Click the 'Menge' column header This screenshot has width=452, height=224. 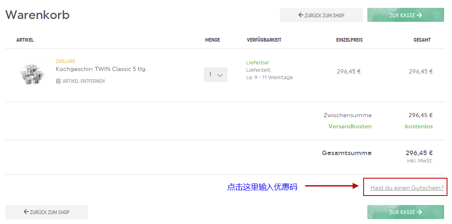click(x=212, y=40)
